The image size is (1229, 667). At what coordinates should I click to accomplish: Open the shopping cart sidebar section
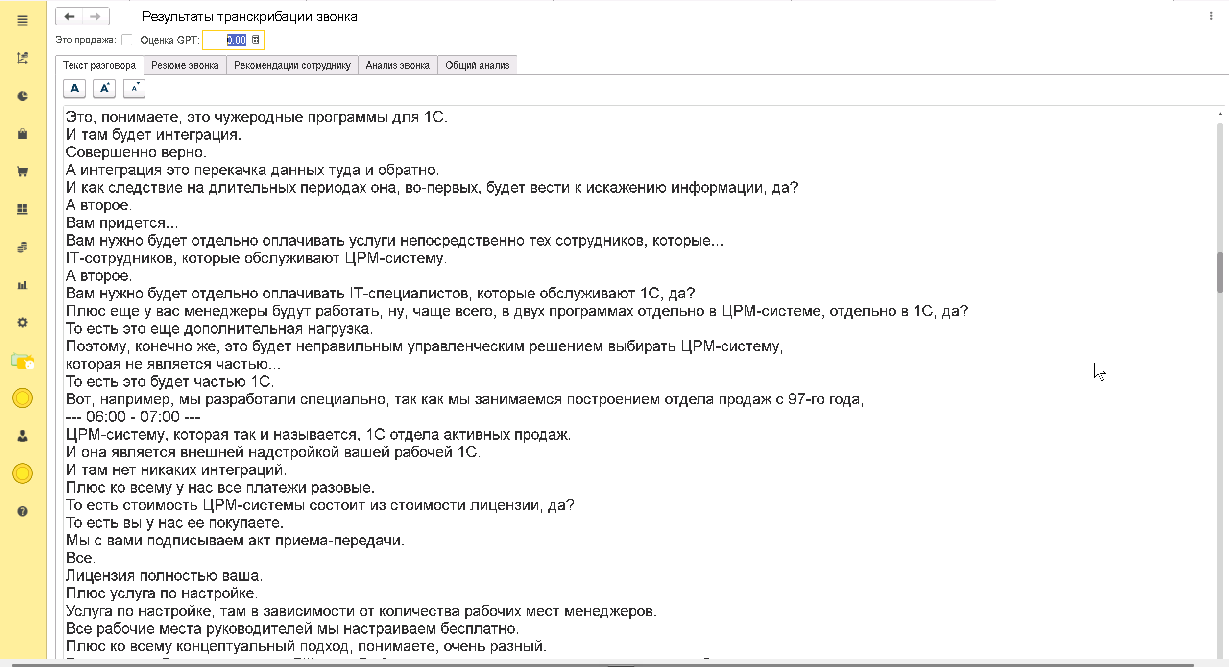coord(23,172)
